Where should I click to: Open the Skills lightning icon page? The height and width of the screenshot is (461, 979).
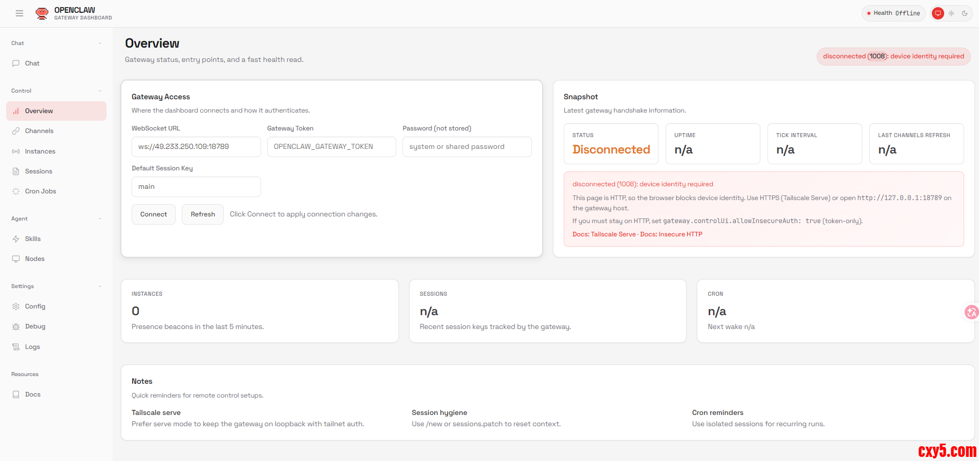16,239
